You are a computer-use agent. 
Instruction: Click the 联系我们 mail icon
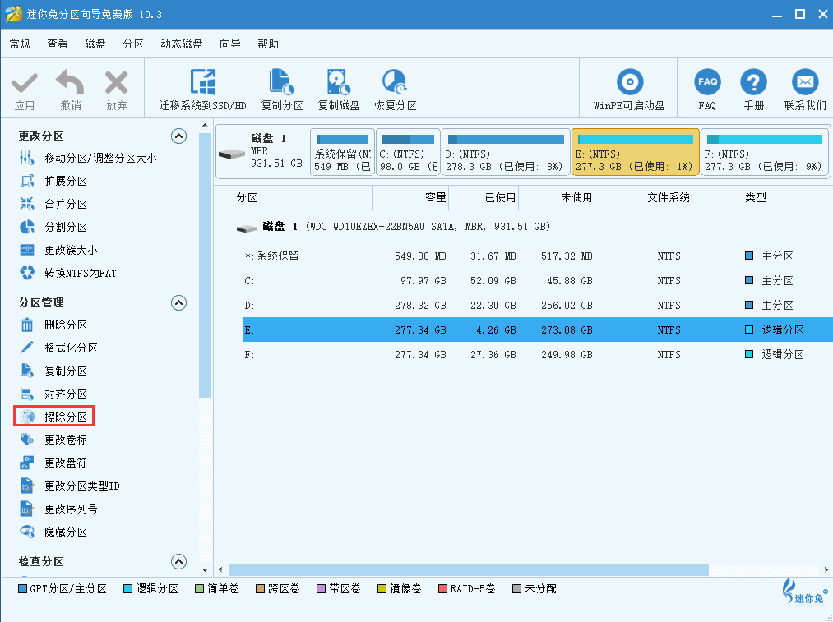pyautogui.click(x=805, y=82)
